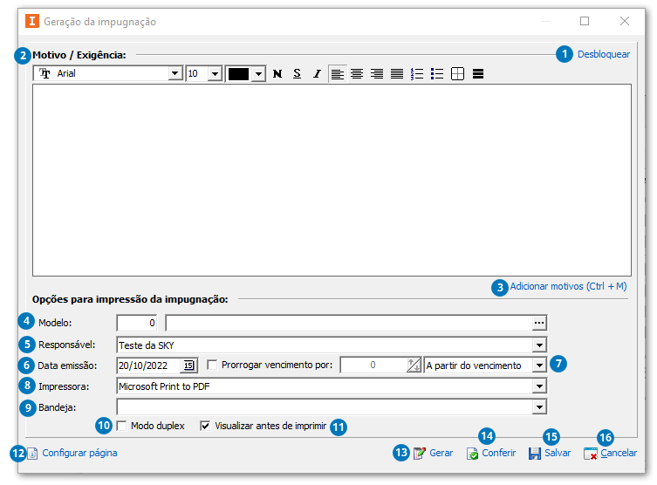Check Prorrogar vencimento por option

coord(212,365)
